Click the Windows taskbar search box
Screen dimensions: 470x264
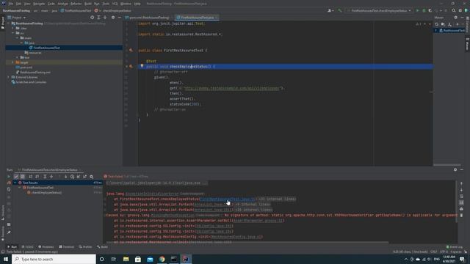(x=54, y=259)
